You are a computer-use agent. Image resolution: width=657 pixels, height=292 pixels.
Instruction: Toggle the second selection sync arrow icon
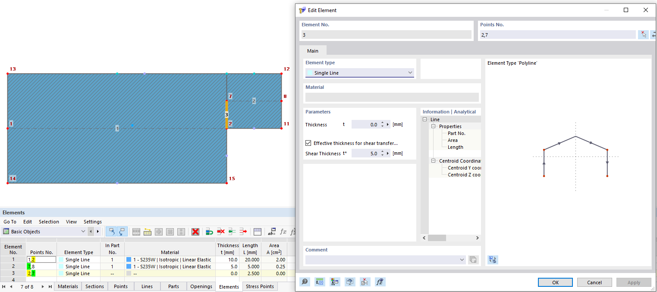coord(122,232)
